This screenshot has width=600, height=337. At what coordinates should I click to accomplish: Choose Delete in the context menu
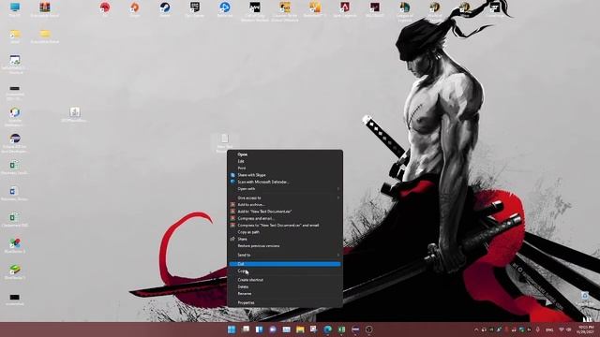(285, 286)
